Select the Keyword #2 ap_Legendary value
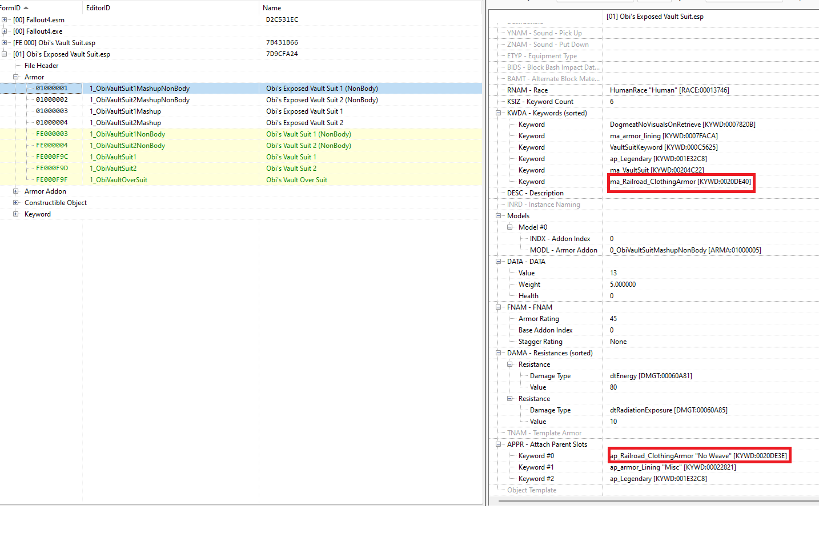 tap(659, 479)
